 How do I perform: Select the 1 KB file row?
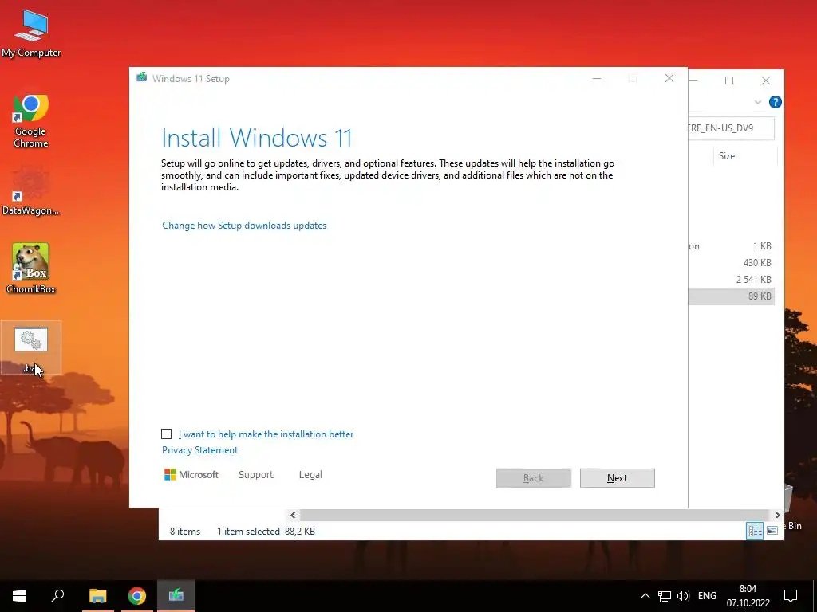(x=730, y=246)
